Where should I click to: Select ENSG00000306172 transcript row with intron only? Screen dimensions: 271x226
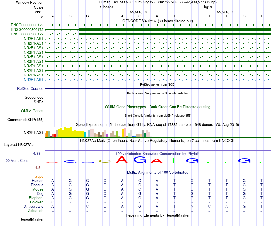pyautogui.click(x=157, y=25)
